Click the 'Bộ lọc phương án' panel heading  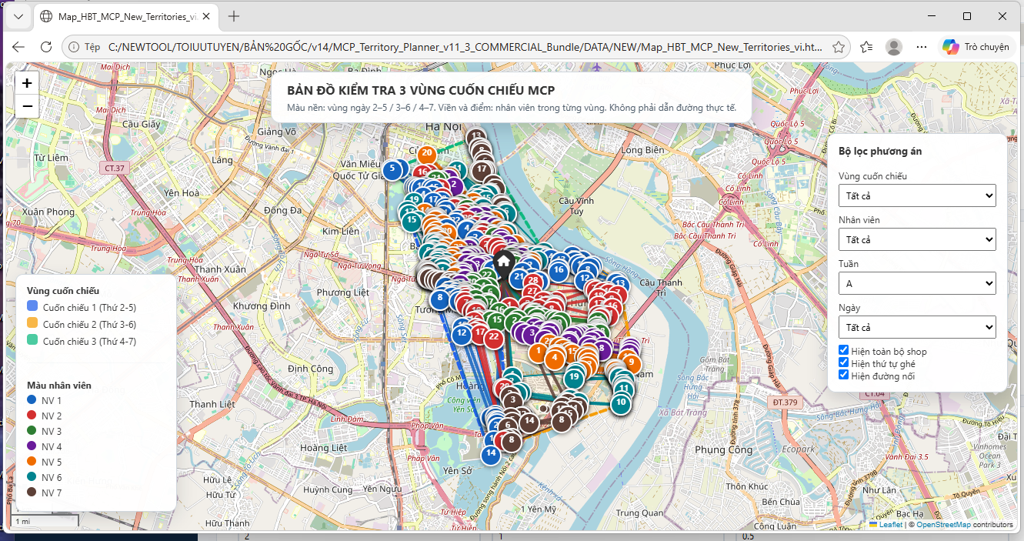[x=880, y=151]
